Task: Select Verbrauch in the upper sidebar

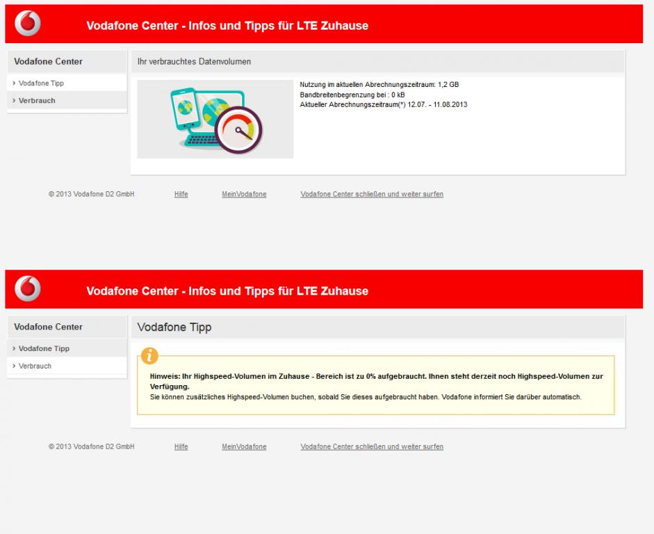Action: 67,101
